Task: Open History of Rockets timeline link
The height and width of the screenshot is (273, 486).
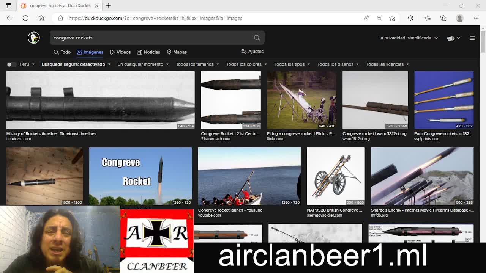Action: coord(51,133)
